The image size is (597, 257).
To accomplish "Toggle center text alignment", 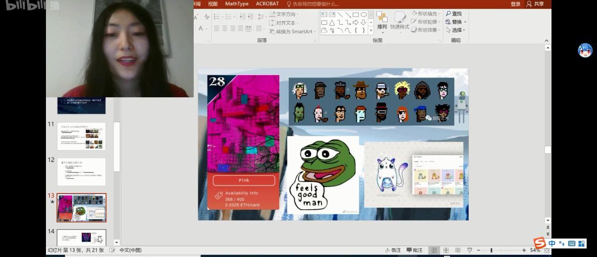I will 224,28.
